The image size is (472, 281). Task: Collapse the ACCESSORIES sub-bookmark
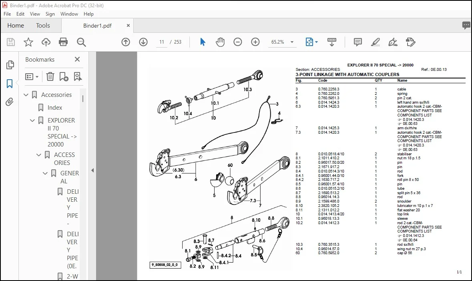point(38,155)
